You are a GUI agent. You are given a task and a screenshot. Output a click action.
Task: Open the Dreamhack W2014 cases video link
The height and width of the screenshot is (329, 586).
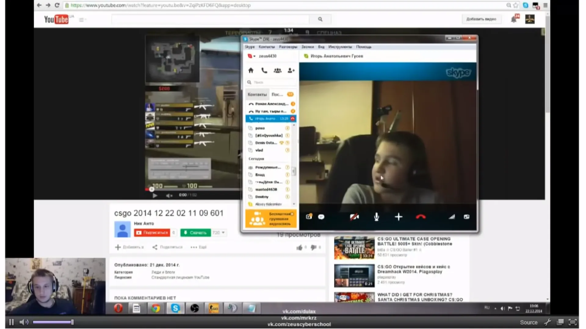414,269
